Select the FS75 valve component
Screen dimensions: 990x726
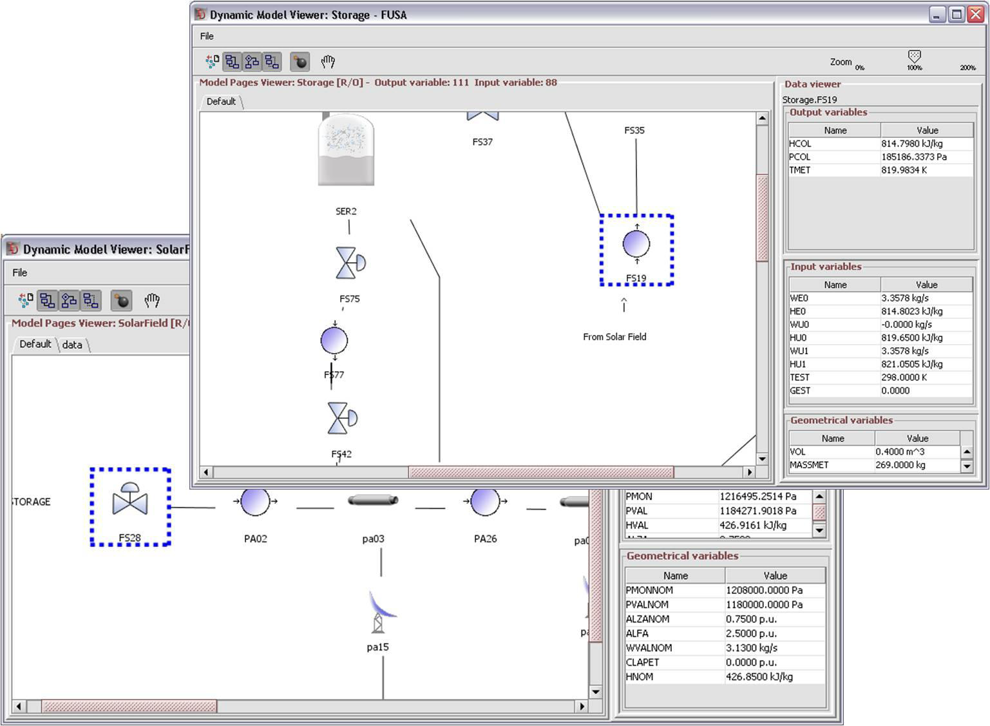[x=350, y=263]
